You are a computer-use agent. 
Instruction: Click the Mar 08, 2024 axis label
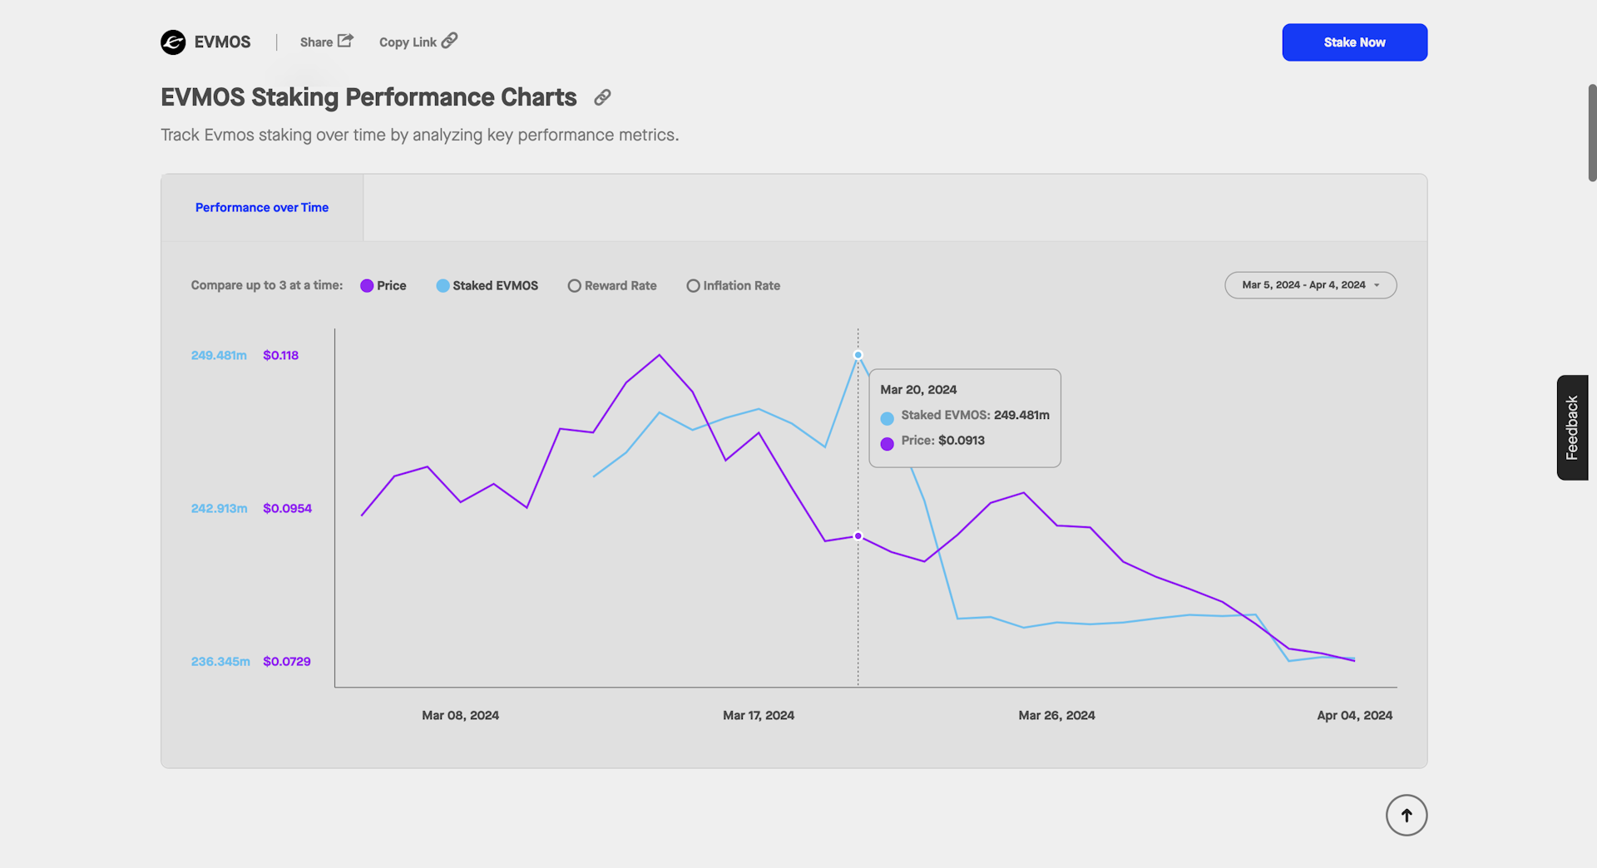(460, 715)
